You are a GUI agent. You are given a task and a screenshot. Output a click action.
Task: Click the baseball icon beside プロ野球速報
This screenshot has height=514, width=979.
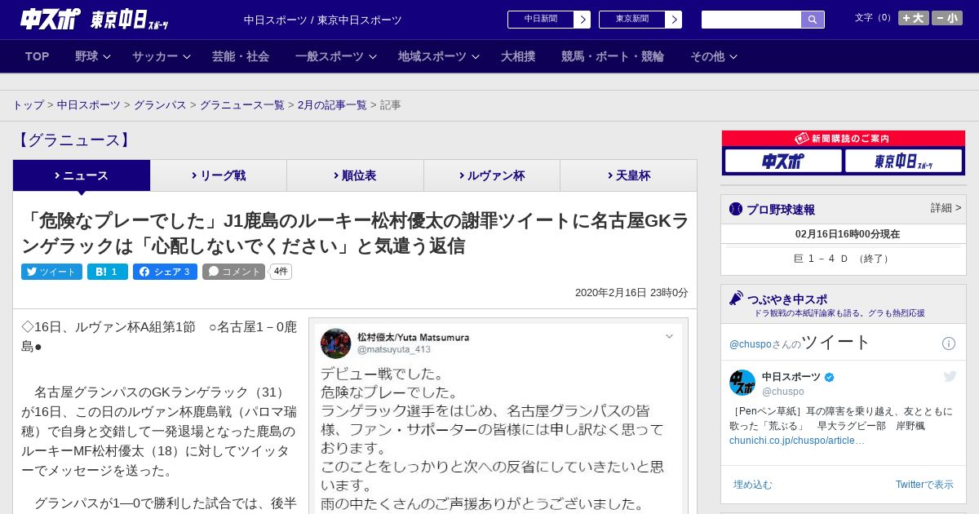click(x=736, y=209)
